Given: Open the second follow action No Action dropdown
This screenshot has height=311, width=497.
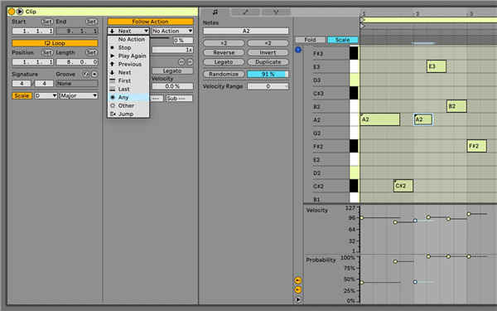Looking at the screenshot, I should click(x=172, y=31).
